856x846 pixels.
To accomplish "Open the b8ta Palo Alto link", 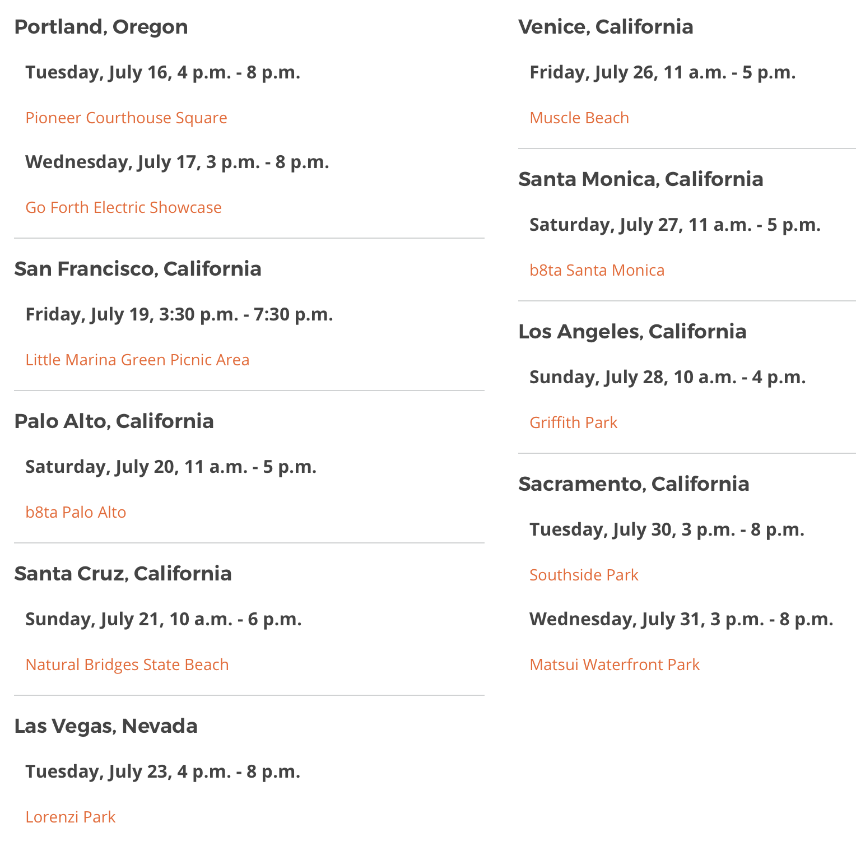I will coord(76,513).
